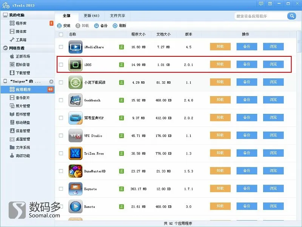Click the 驾考宝典VIP app icon

[75, 118]
